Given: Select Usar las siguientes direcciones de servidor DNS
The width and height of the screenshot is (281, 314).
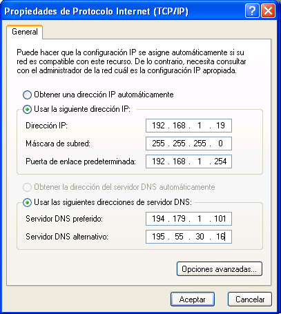Looking at the screenshot, I should pos(27,203).
